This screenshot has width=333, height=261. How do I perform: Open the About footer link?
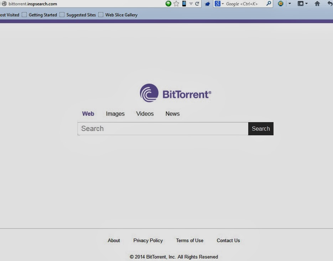tap(114, 240)
